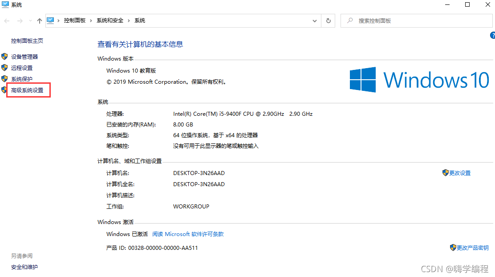Click shield icon beside 系统保护
Image resolution: width=495 pixels, height=277 pixels.
(x=4, y=79)
